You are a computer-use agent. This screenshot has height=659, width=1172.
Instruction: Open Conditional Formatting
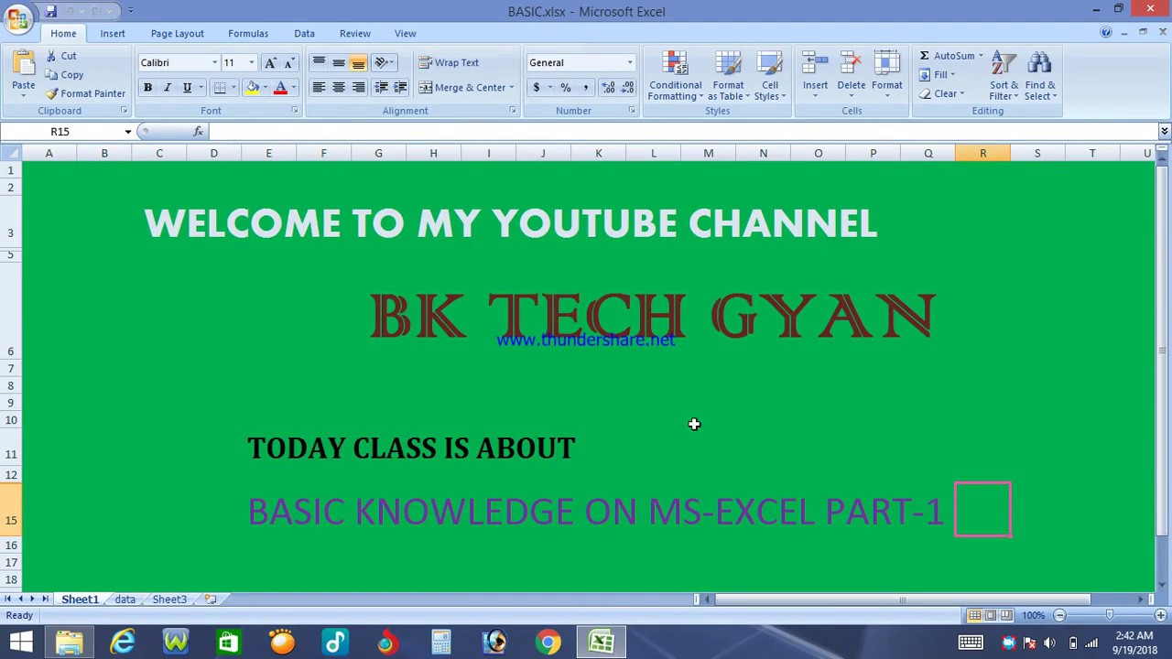(x=676, y=77)
